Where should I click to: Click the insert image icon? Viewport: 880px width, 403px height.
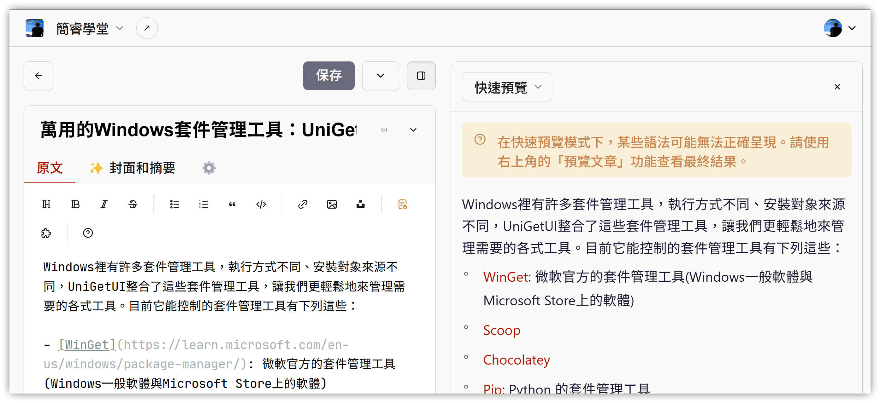point(332,204)
